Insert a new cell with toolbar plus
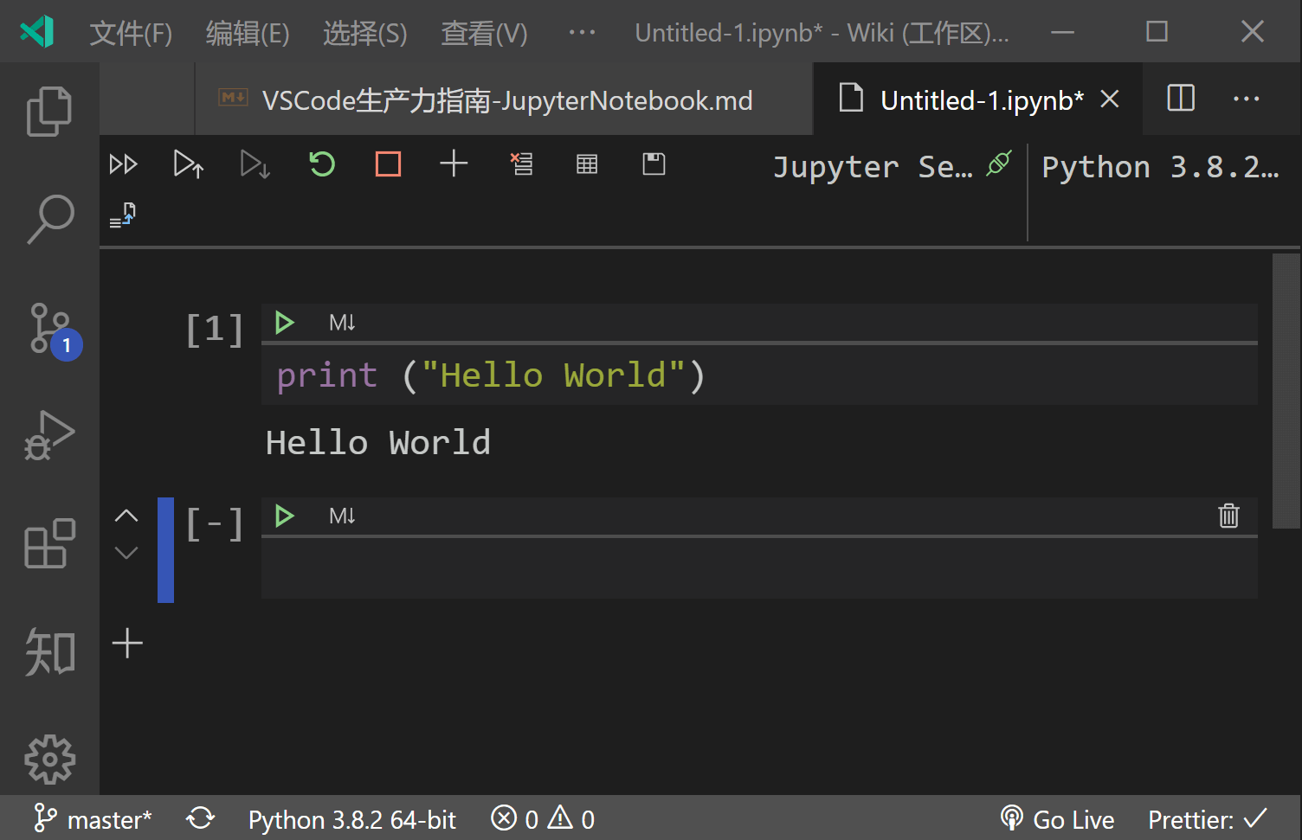Image resolution: width=1302 pixels, height=840 pixels. [454, 164]
